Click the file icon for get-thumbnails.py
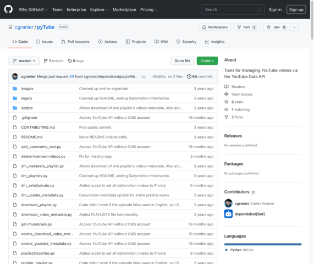This screenshot has height=264, width=314. tap(15, 224)
